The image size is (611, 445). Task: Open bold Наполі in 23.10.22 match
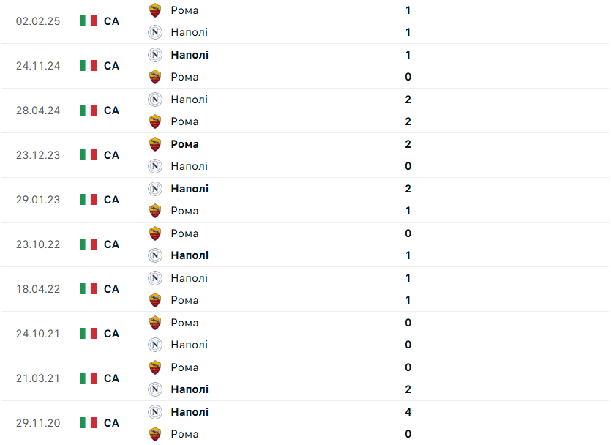point(190,255)
